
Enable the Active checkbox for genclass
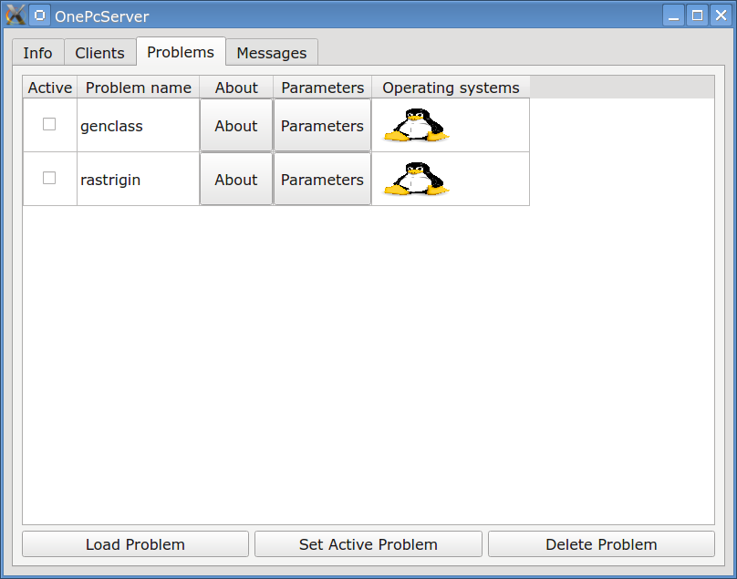[x=49, y=124]
